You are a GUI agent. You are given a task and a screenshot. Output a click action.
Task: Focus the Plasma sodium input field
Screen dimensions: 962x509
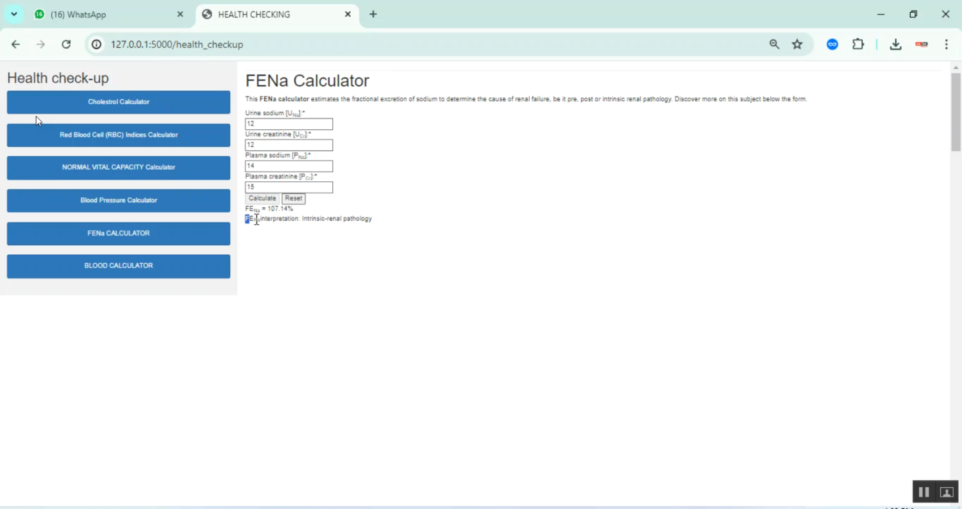click(x=289, y=166)
